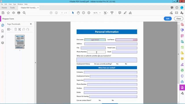Close the Page Thumbnails panel
Screen dimensions: 185x104
point(31,24)
